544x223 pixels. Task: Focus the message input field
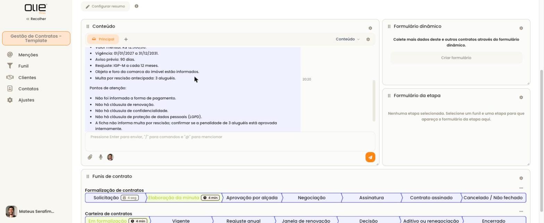(230, 141)
